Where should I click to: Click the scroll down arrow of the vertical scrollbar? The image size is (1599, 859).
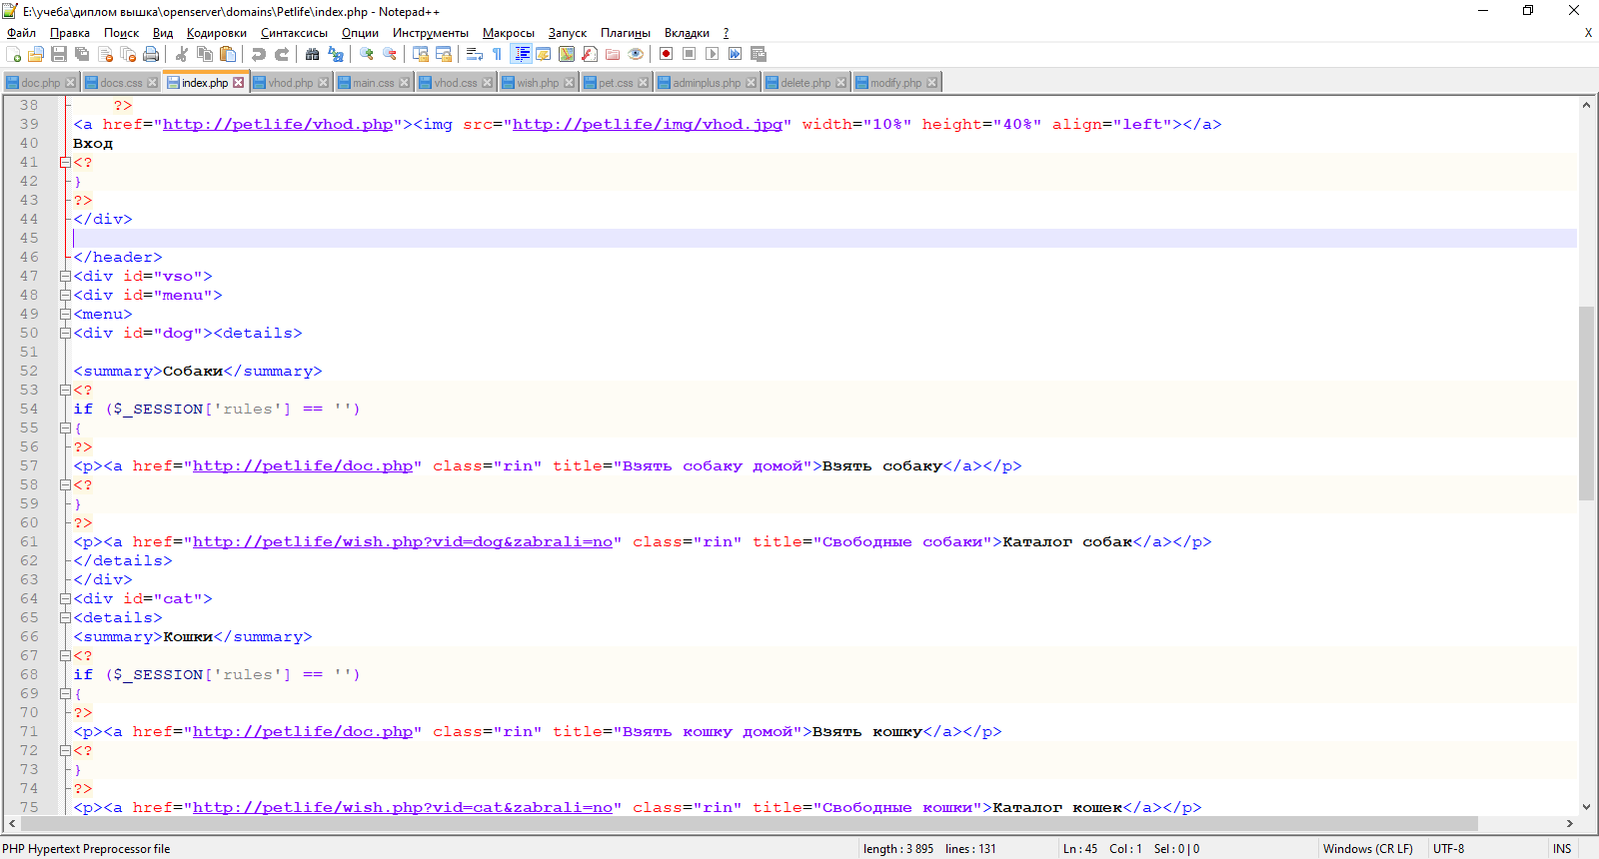point(1586,806)
